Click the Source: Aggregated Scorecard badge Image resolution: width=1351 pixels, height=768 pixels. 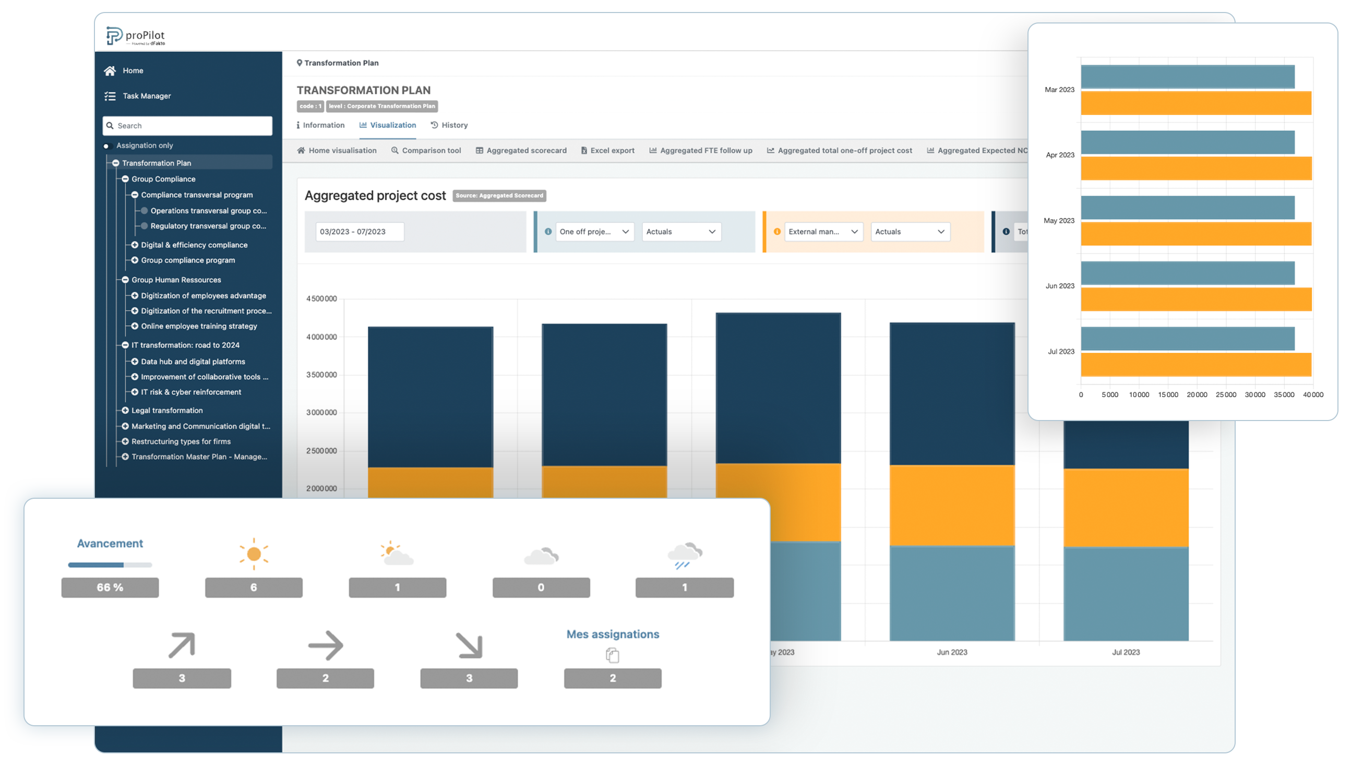pos(499,196)
